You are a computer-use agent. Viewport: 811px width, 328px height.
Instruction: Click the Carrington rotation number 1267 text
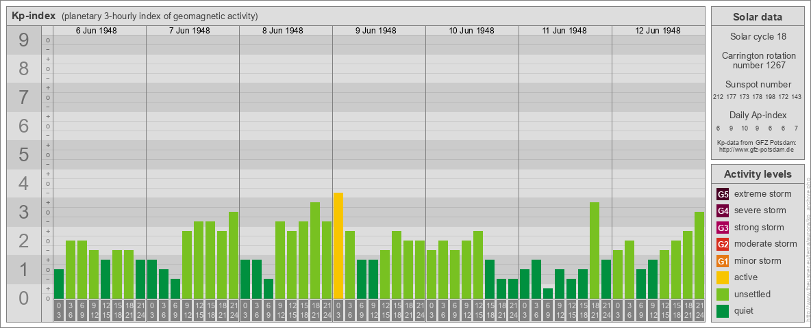coord(758,60)
